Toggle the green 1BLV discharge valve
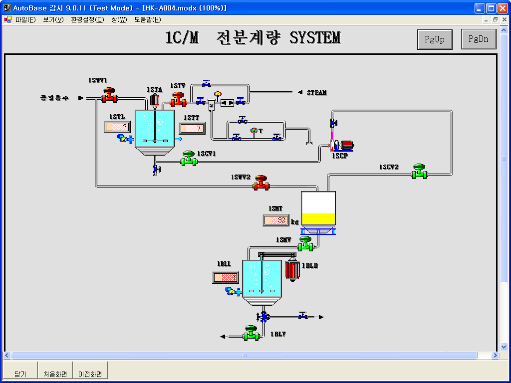 click(251, 333)
